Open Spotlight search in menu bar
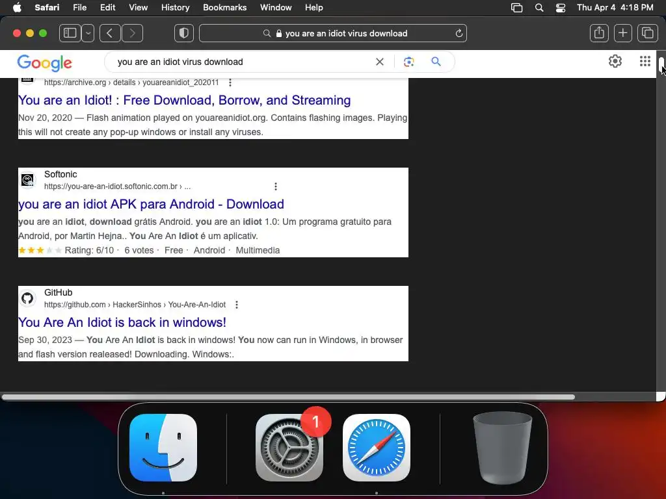This screenshot has height=499, width=666. [x=539, y=8]
